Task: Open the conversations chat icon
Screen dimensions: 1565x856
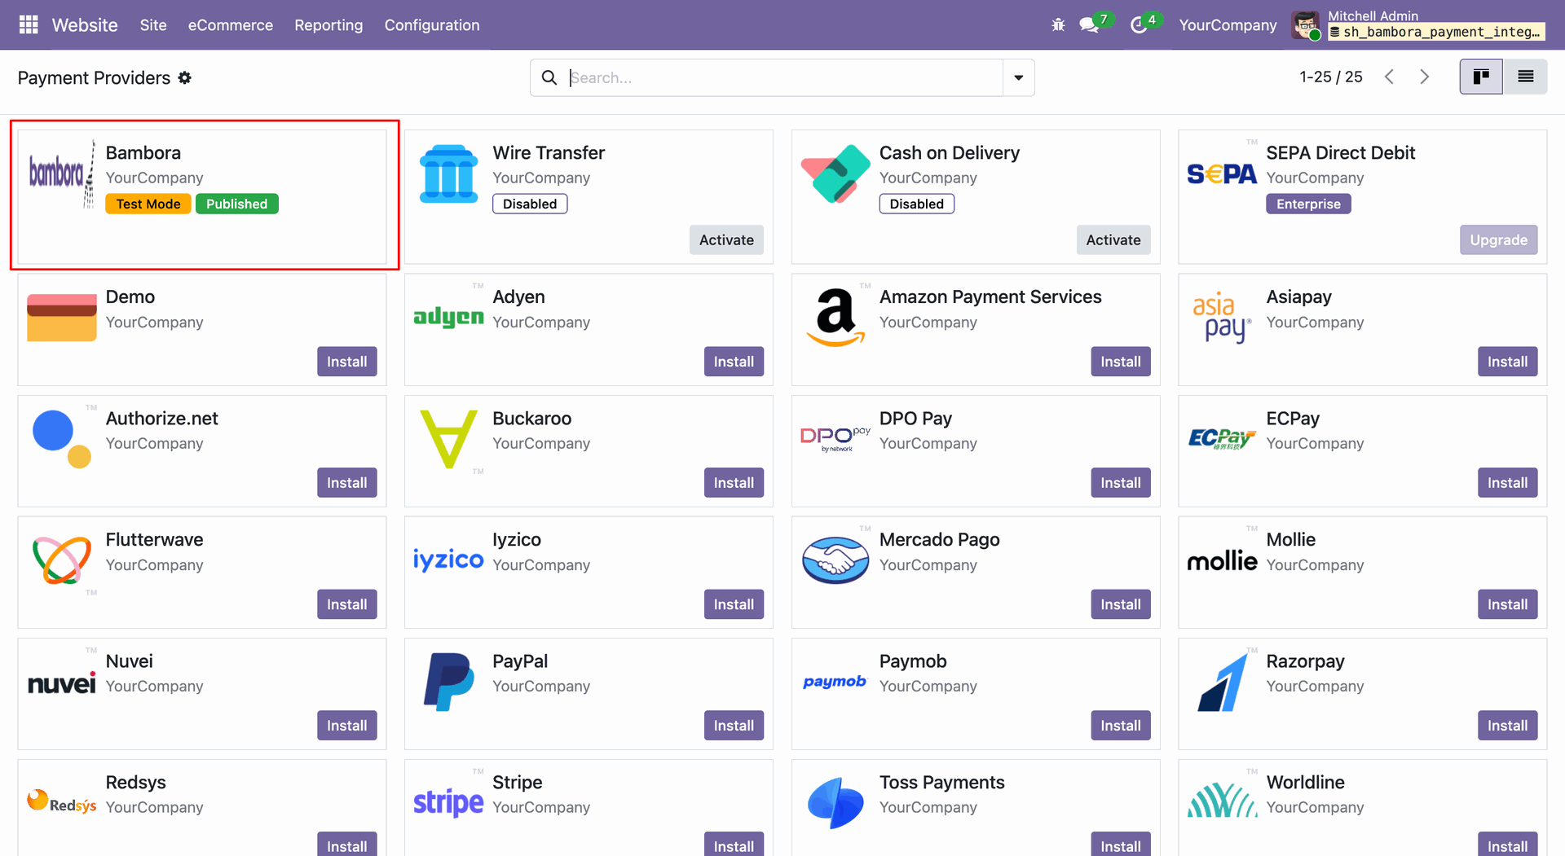Action: point(1089,25)
